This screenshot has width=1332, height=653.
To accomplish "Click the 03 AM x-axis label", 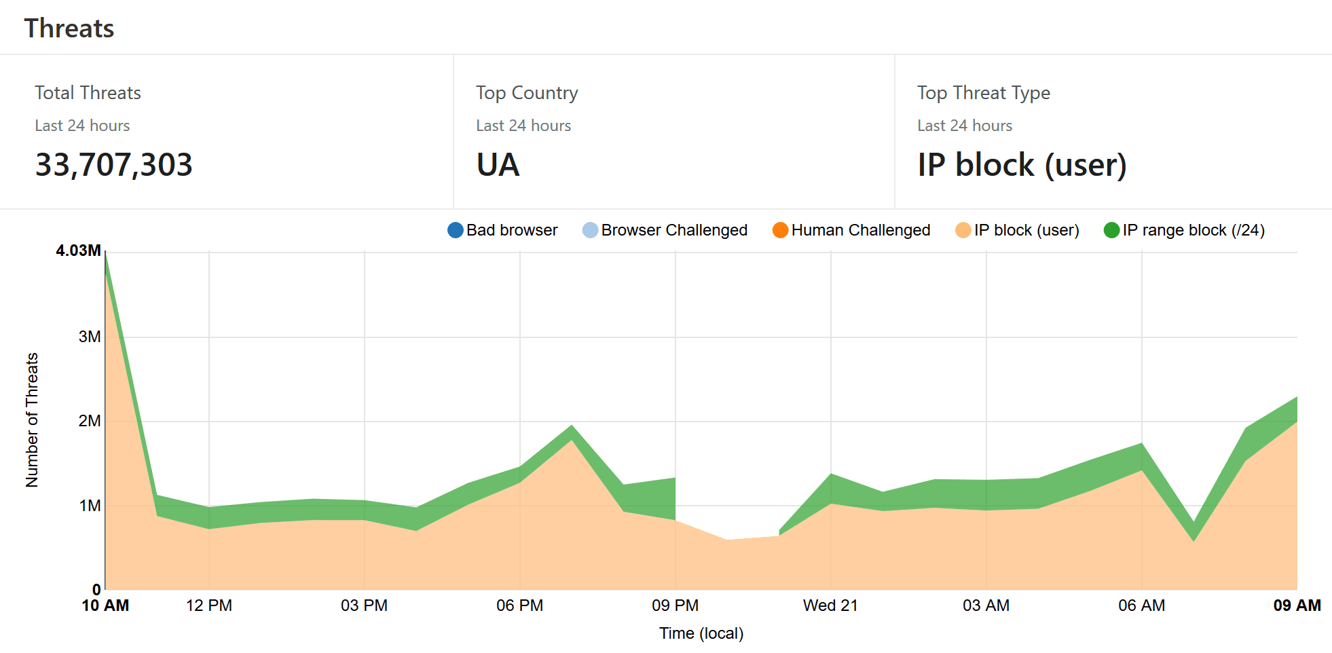I will point(986,605).
